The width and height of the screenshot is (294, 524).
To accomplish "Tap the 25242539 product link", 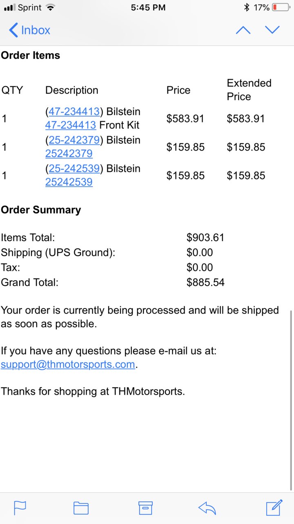I will click(x=69, y=182).
